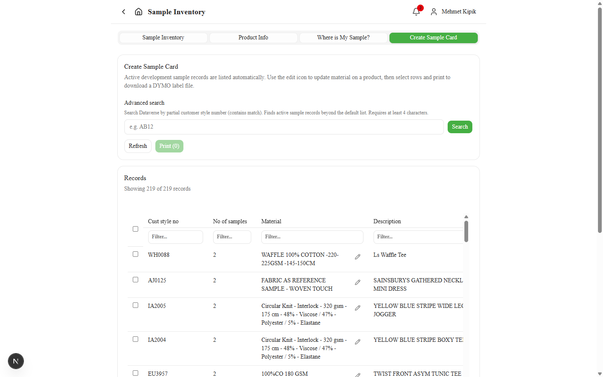Click the Ls Waffle Tee description cell
The image size is (603, 377).
pyautogui.click(x=390, y=255)
